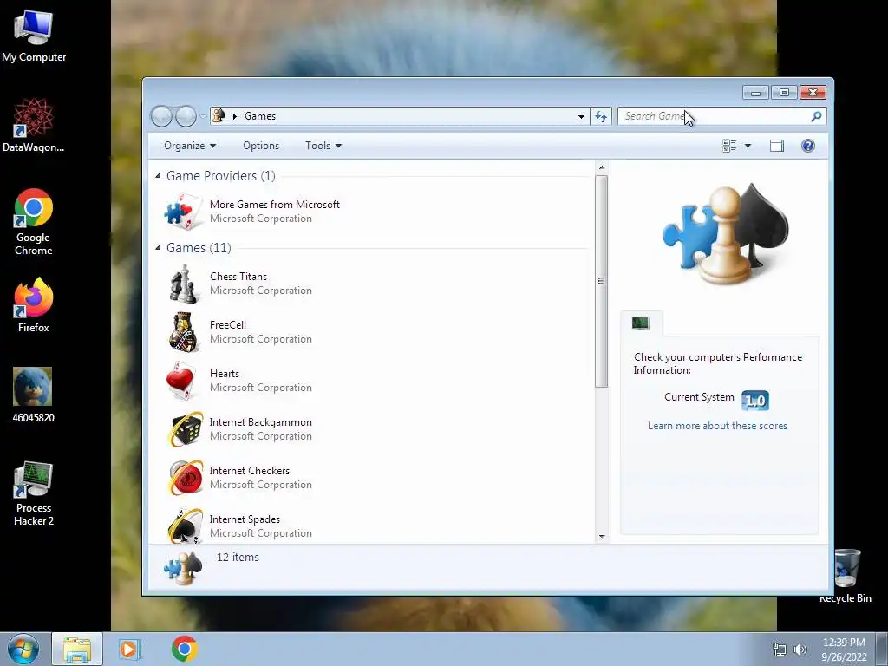Open the Chess Titans game icon
The height and width of the screenshot is (666, 888).
184,284
